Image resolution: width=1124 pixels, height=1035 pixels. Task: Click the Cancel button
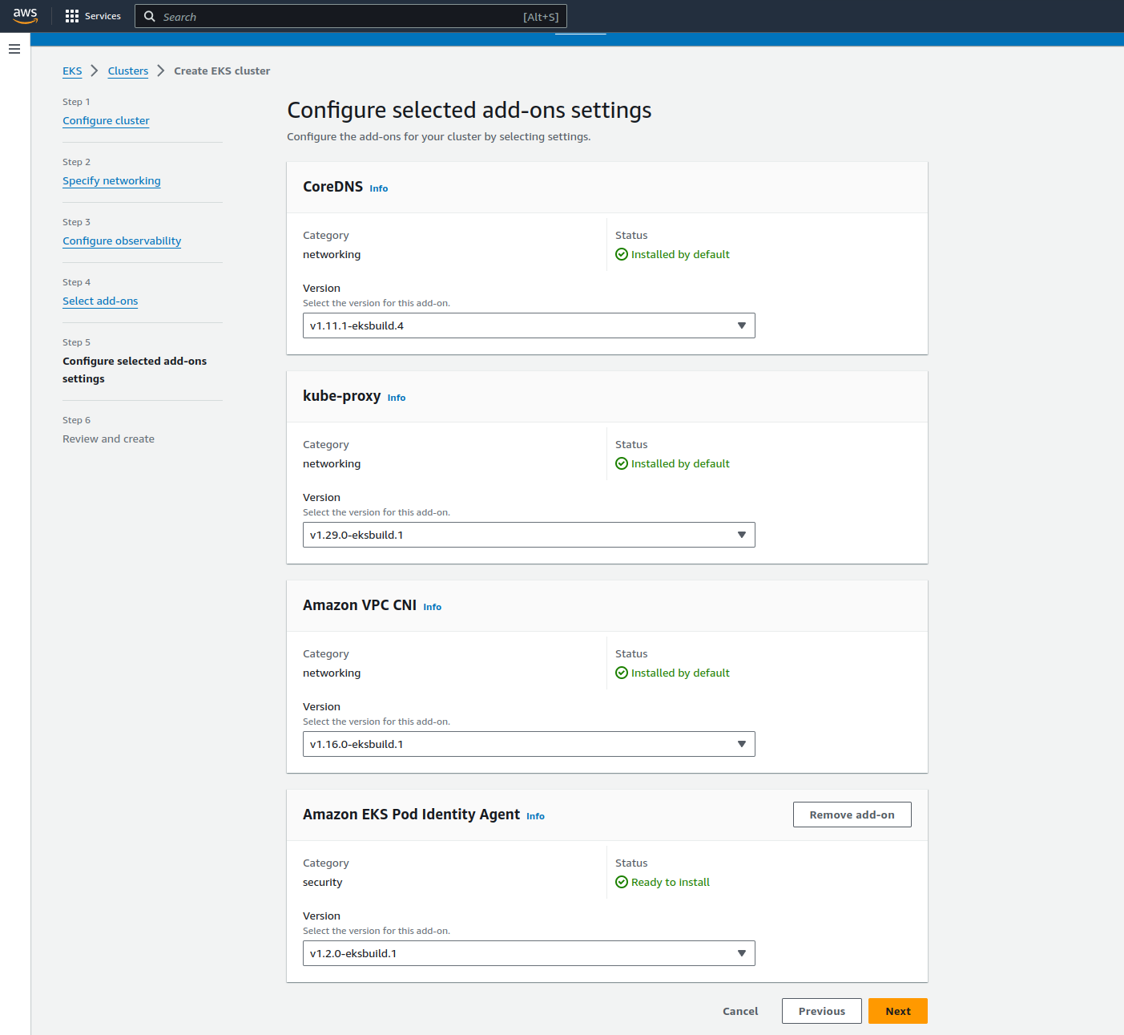coord(740,1011)
